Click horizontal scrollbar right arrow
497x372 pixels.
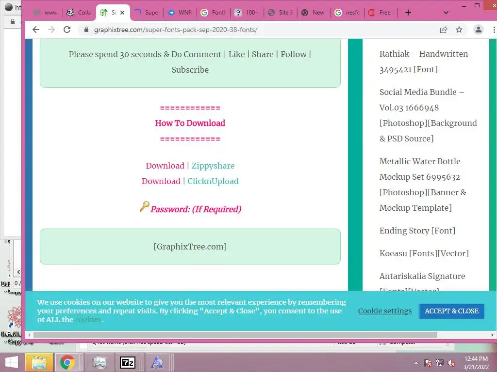(x=492, y=335)
